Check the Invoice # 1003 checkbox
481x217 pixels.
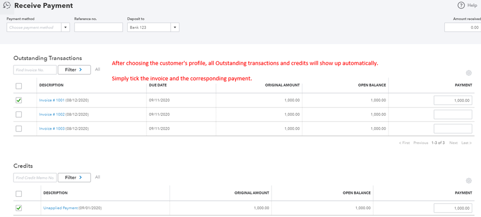(x=19, y=129)
